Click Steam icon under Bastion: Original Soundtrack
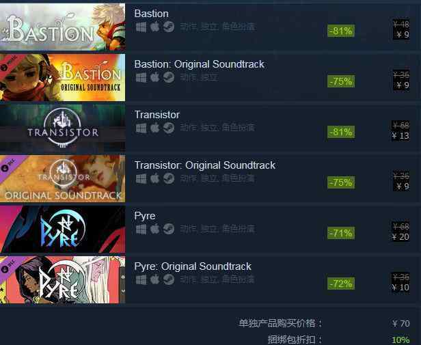Viewport: 421px width, 345px height. pyautogui.click(x=169, y=77)
